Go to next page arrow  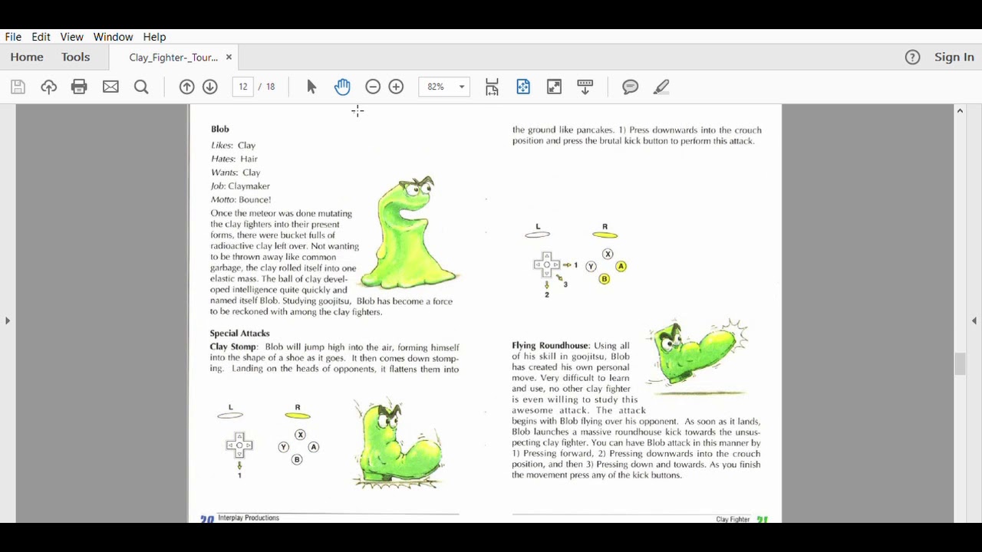(210, 87)
